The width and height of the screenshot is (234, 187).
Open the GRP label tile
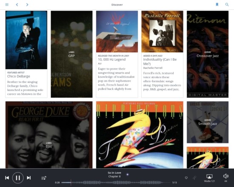click(x=71, y=54)
